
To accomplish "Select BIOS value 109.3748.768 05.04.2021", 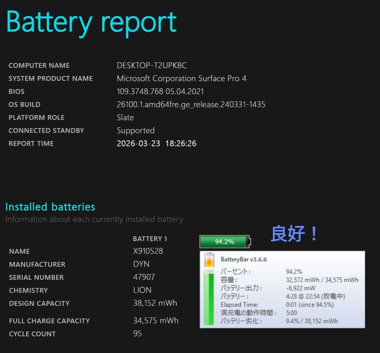I will click(x=160, y=92).
